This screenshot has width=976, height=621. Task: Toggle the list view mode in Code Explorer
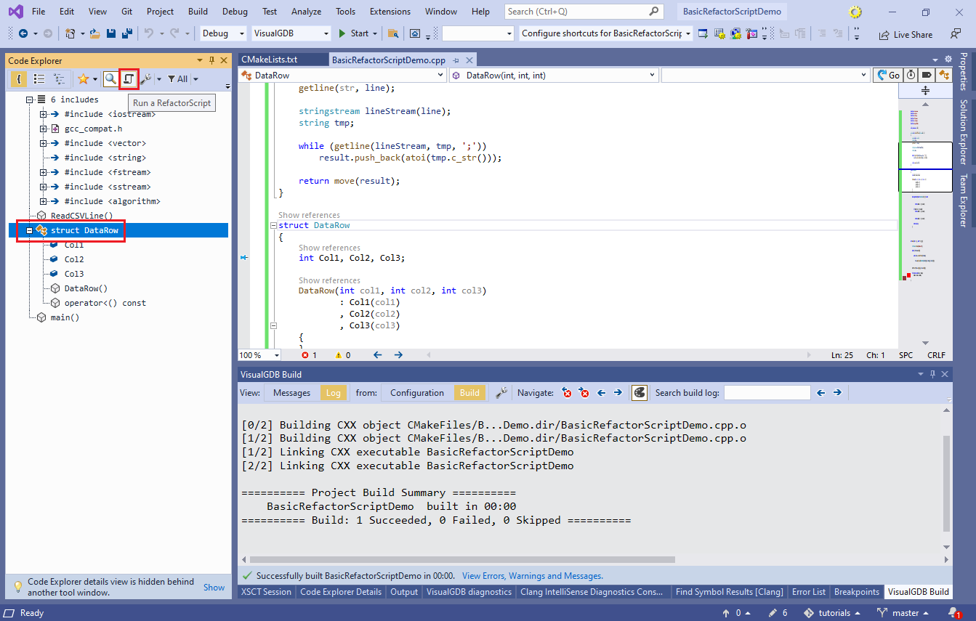(x=39, y=78)
